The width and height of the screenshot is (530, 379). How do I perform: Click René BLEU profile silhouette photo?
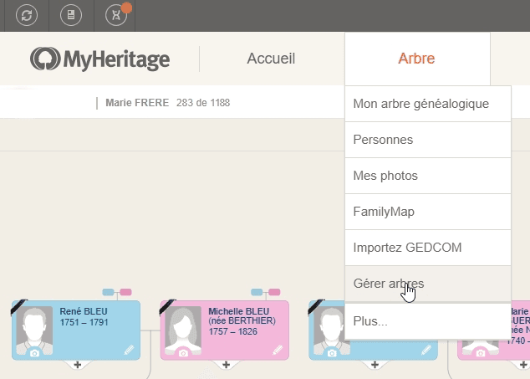pos(34,330)
